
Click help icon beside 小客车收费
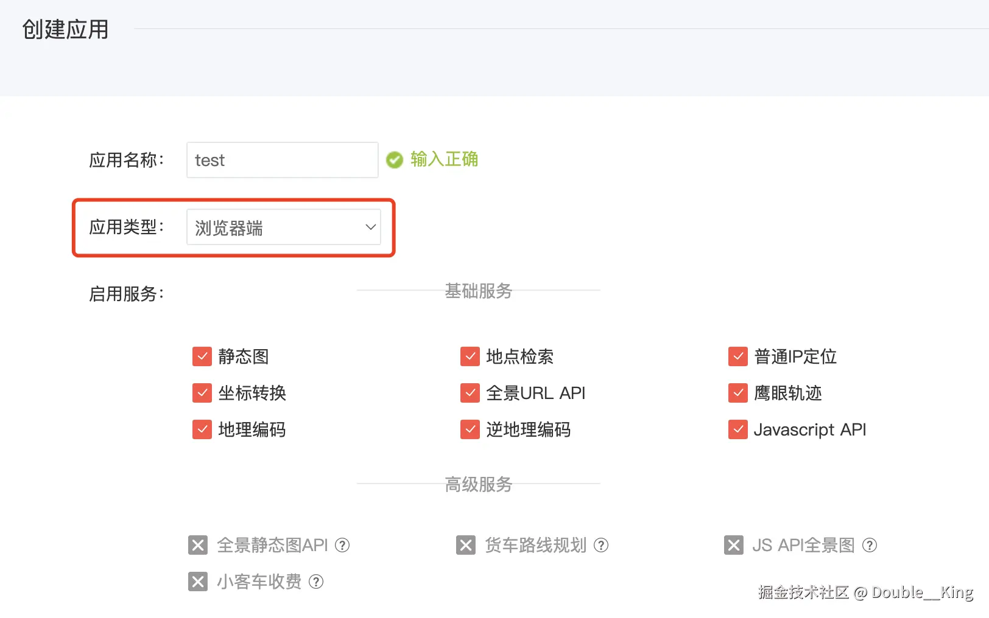coord(316,582)
